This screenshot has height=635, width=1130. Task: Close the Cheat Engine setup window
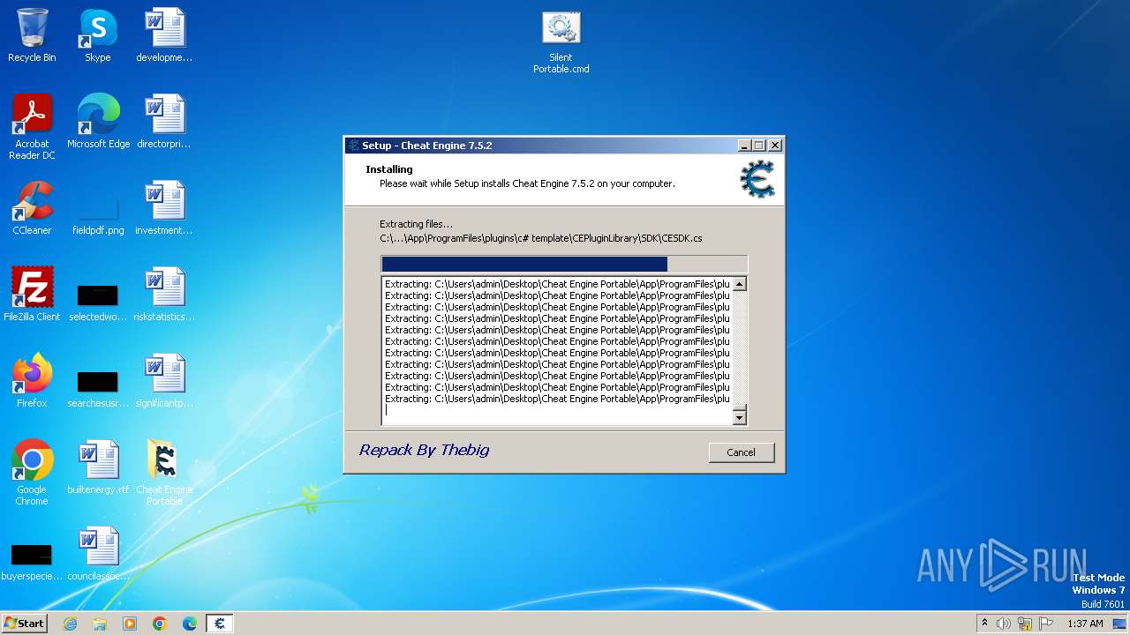(775, 146)
